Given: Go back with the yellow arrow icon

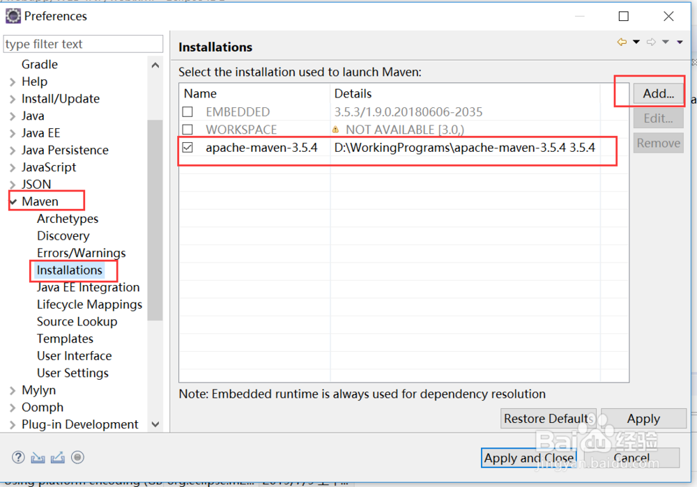Looking at the screenshot, I should point(622,42).
